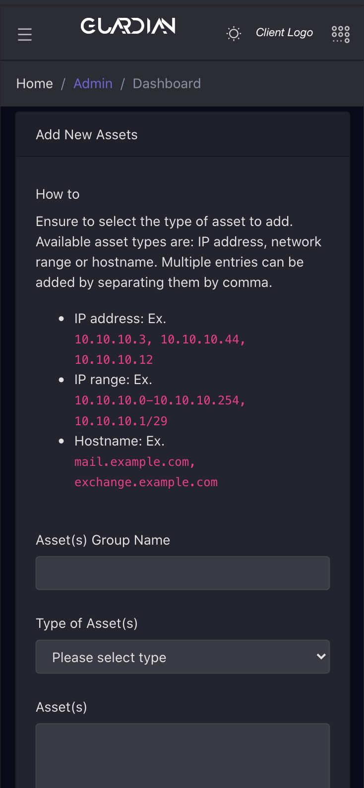Image resolution: width=364 pixels, height=788 pixels.
Task: Open the hamburger navigation menu
Action: click(25, 34)
